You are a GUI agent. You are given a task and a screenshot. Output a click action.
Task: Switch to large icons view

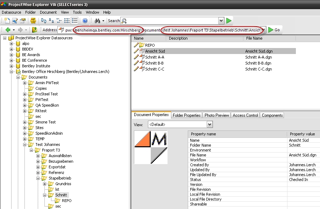pyautogui.click(x=44, y=21)
